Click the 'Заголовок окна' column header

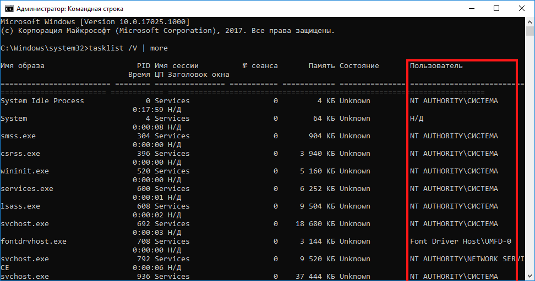click(199, 75)
